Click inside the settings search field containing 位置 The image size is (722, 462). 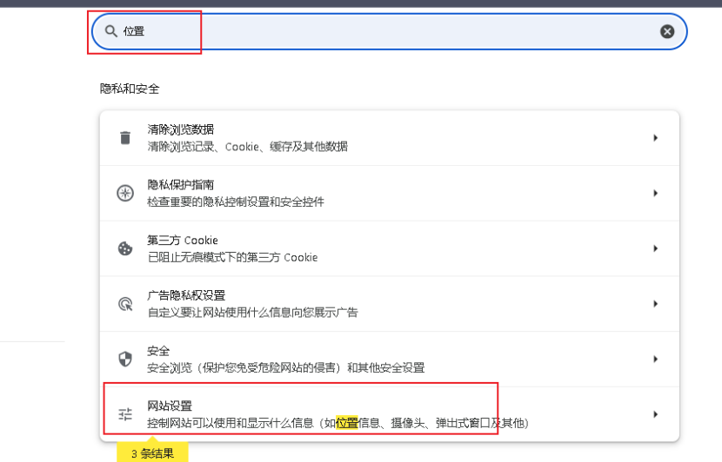(391, 31)
